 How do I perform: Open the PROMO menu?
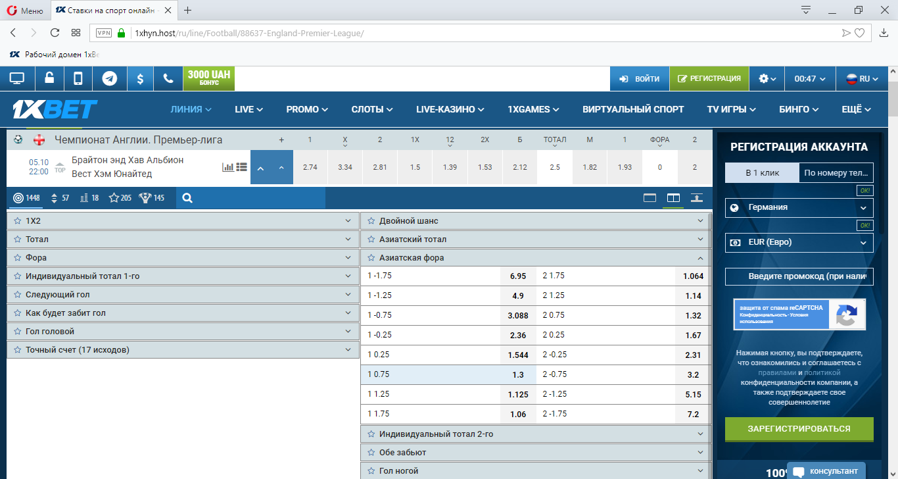click(307, 109)
